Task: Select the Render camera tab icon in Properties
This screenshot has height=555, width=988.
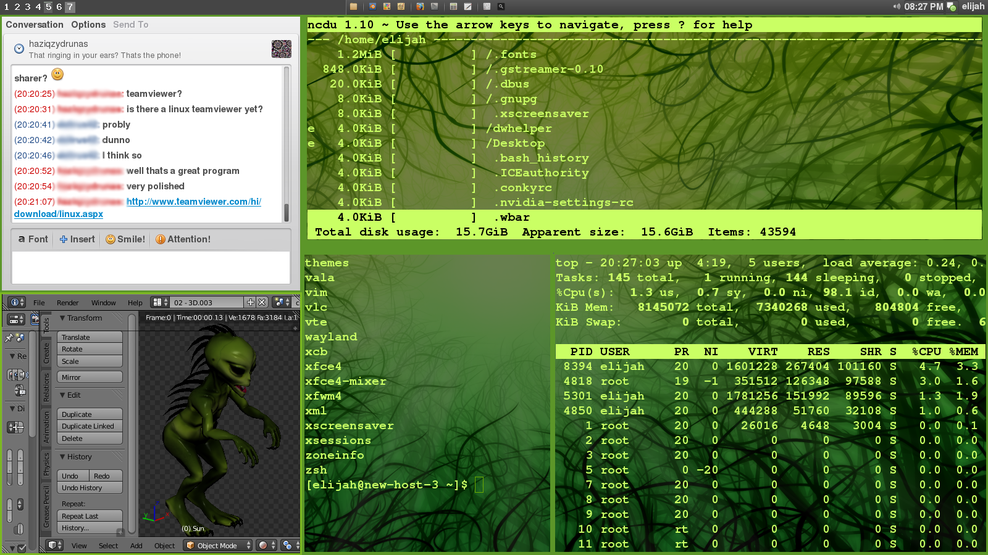Action: pyautogui.click(x=35, y=319)
